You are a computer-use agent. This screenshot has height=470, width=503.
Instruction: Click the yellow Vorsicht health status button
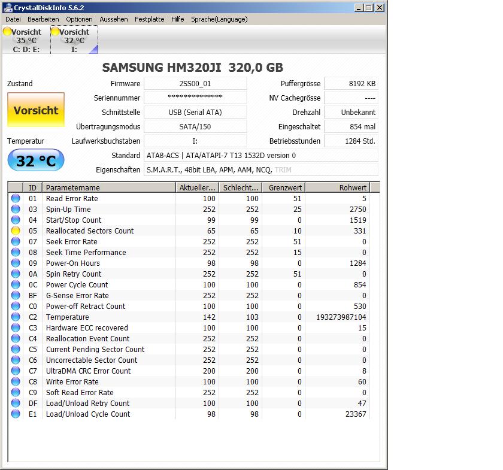pyautogui.click(x=36, y=110)
